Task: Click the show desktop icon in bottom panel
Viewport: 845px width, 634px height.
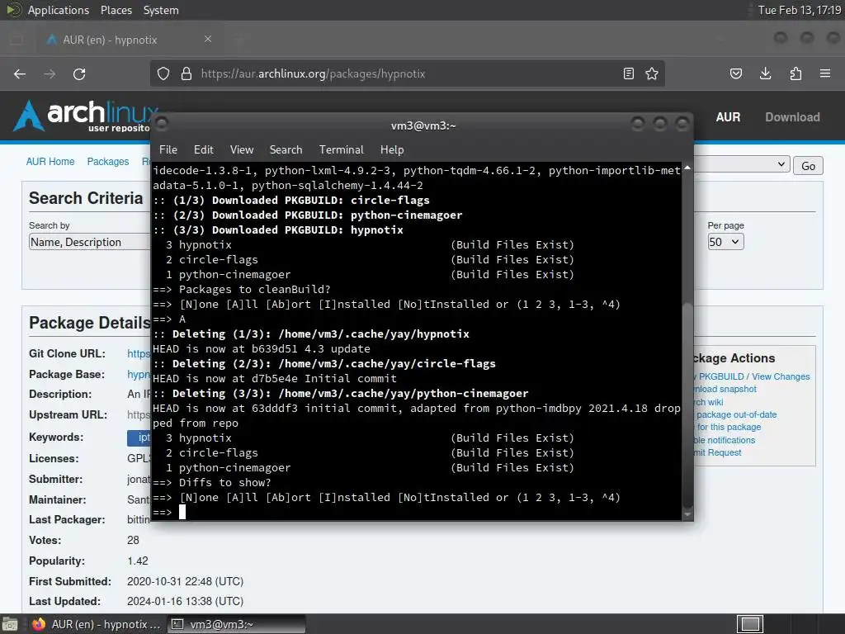Action: coord(10,624)
